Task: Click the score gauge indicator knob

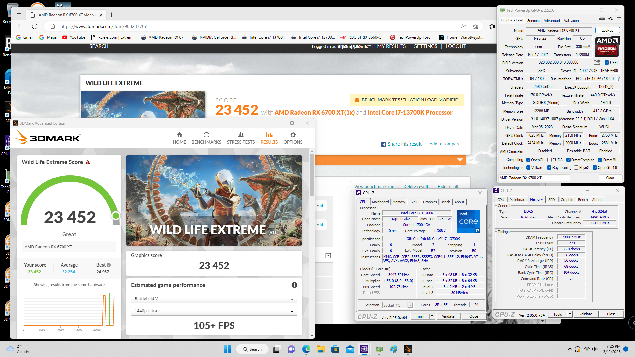Action: click(116, 216)
